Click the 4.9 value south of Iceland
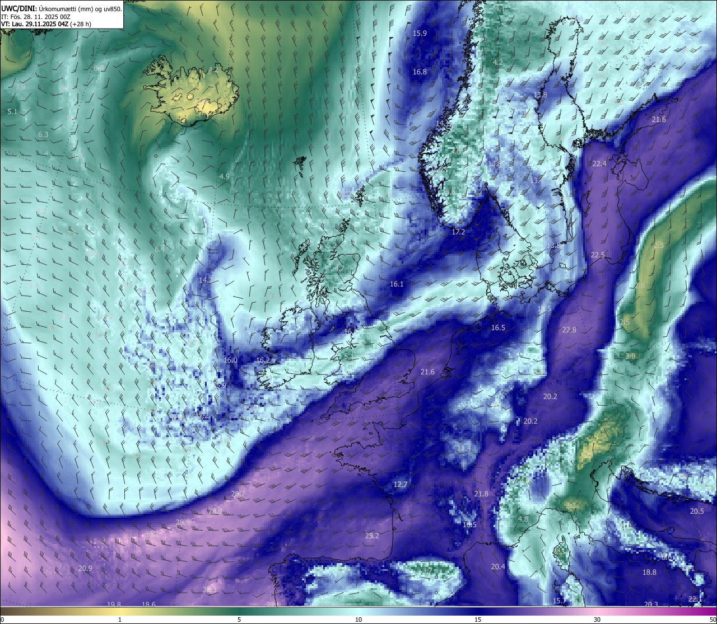Image resolution: width=717 pixels, height=624 pixels. tap(224, 176)
